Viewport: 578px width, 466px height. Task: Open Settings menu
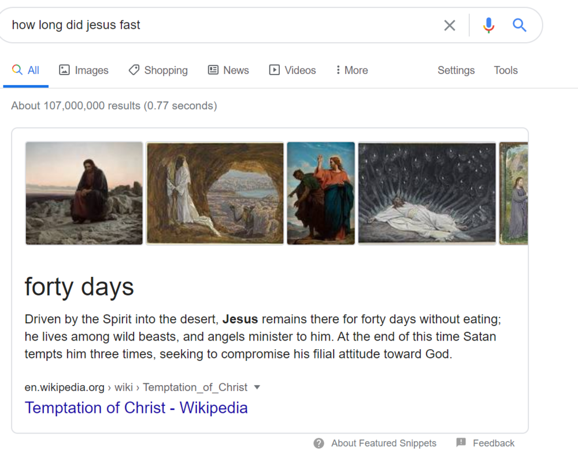456,70
